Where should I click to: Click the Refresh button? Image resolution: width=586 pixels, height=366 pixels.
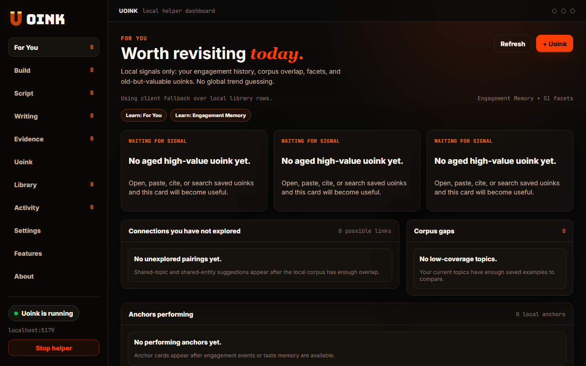pos(513,43)
